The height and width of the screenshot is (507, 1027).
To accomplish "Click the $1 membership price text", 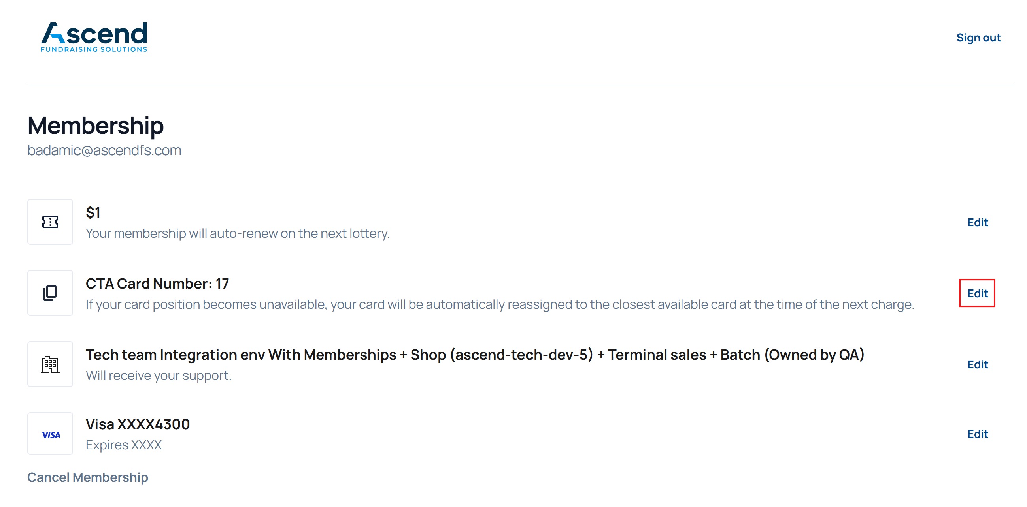I will [93, 212].
